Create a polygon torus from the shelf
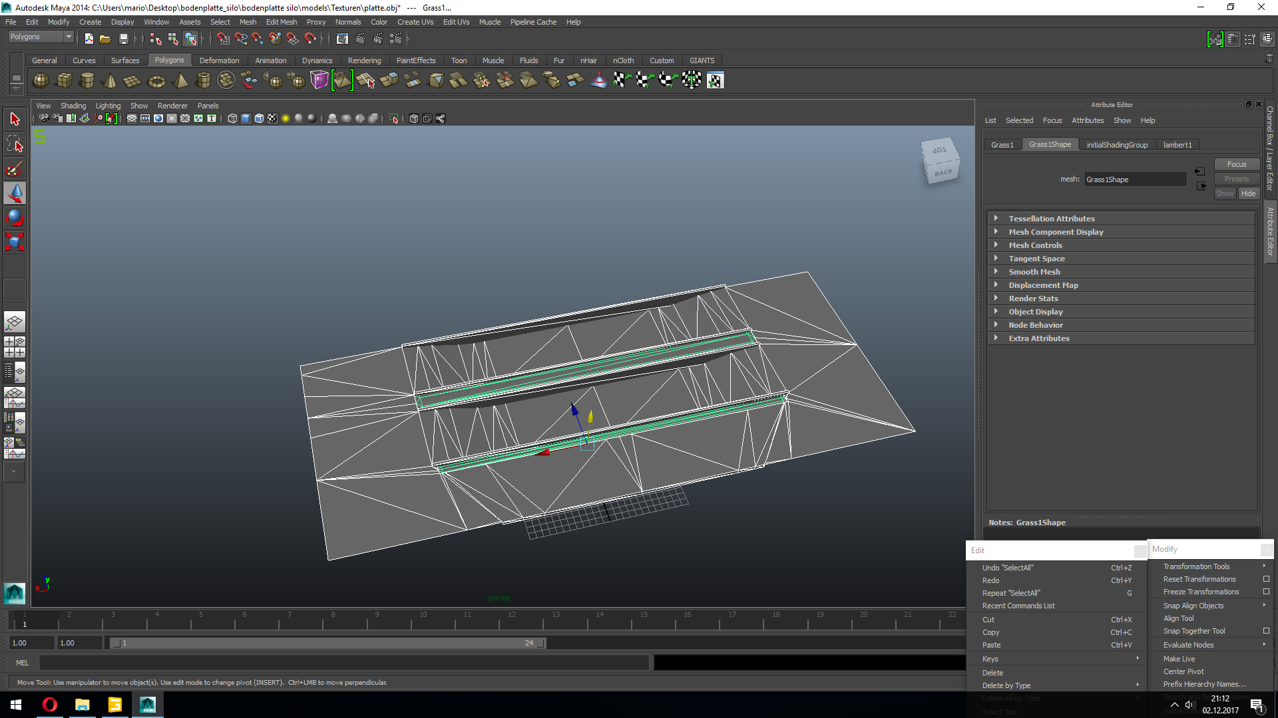 click(x=156, y=81)
